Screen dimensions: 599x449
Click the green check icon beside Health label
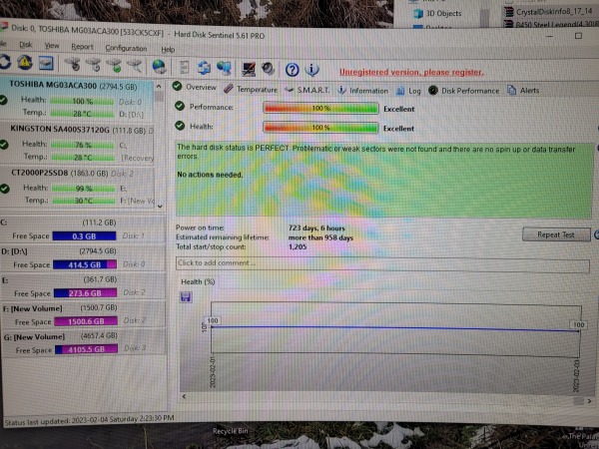coord(180,126)
